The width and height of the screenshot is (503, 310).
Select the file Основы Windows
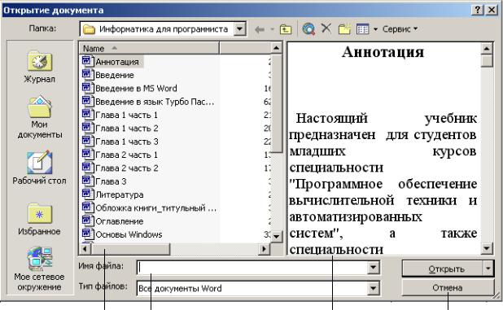point(129,234)
